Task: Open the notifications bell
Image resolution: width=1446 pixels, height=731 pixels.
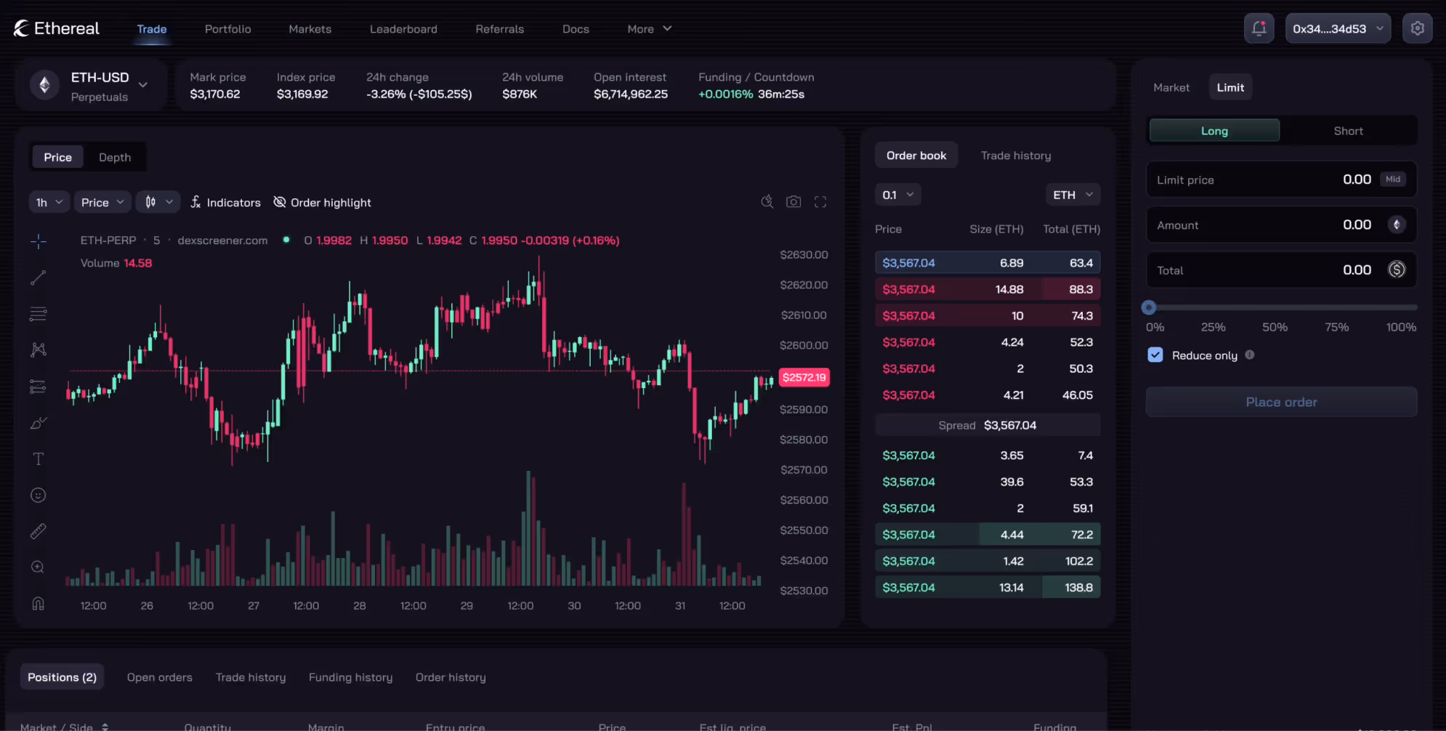Action: coord(1259,28)
